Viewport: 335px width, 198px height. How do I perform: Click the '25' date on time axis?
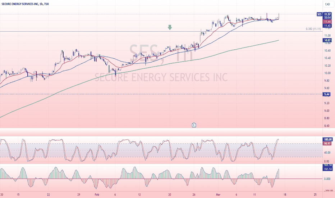[315, 194]
